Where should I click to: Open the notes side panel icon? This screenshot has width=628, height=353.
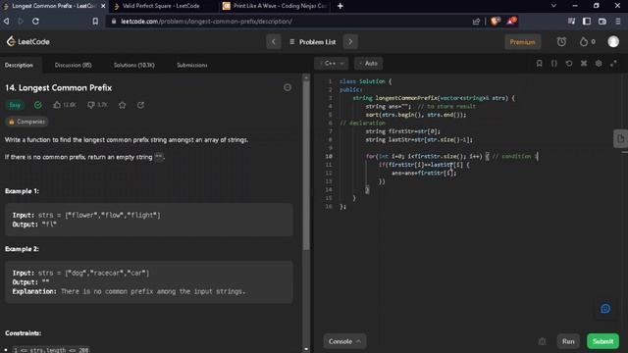pyautogui.click(x=620, y=139)
